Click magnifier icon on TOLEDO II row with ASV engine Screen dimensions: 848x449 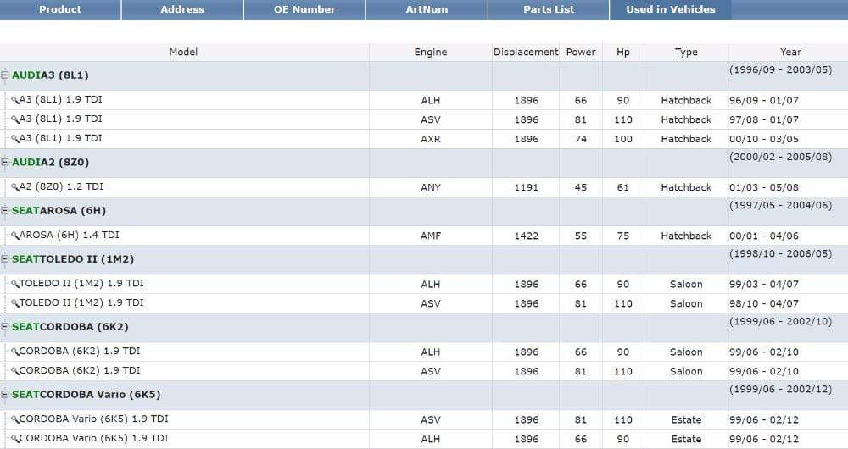[14, 303]
